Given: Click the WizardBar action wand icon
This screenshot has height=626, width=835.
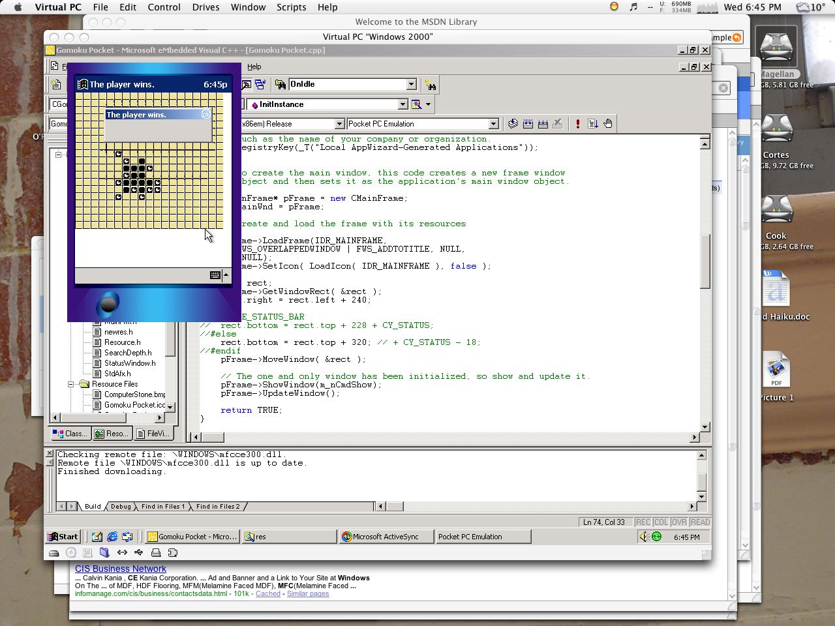Looking at the screenshot, I should tap(416, 104).
